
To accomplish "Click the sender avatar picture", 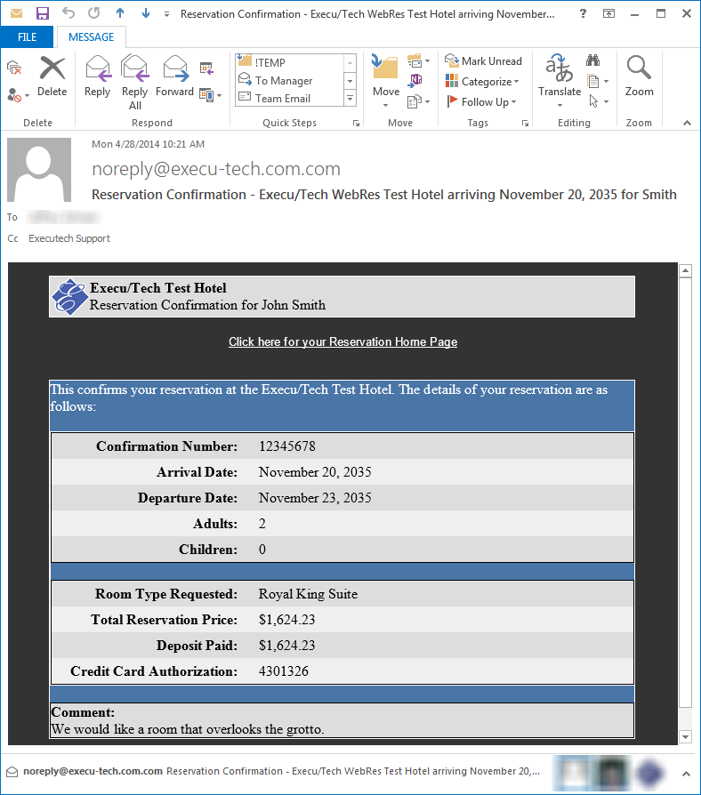I will click(x=39, y=170).
